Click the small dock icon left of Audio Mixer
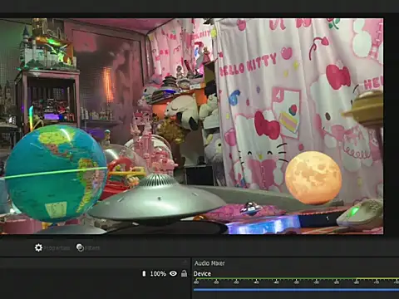 tap(185, 262)
